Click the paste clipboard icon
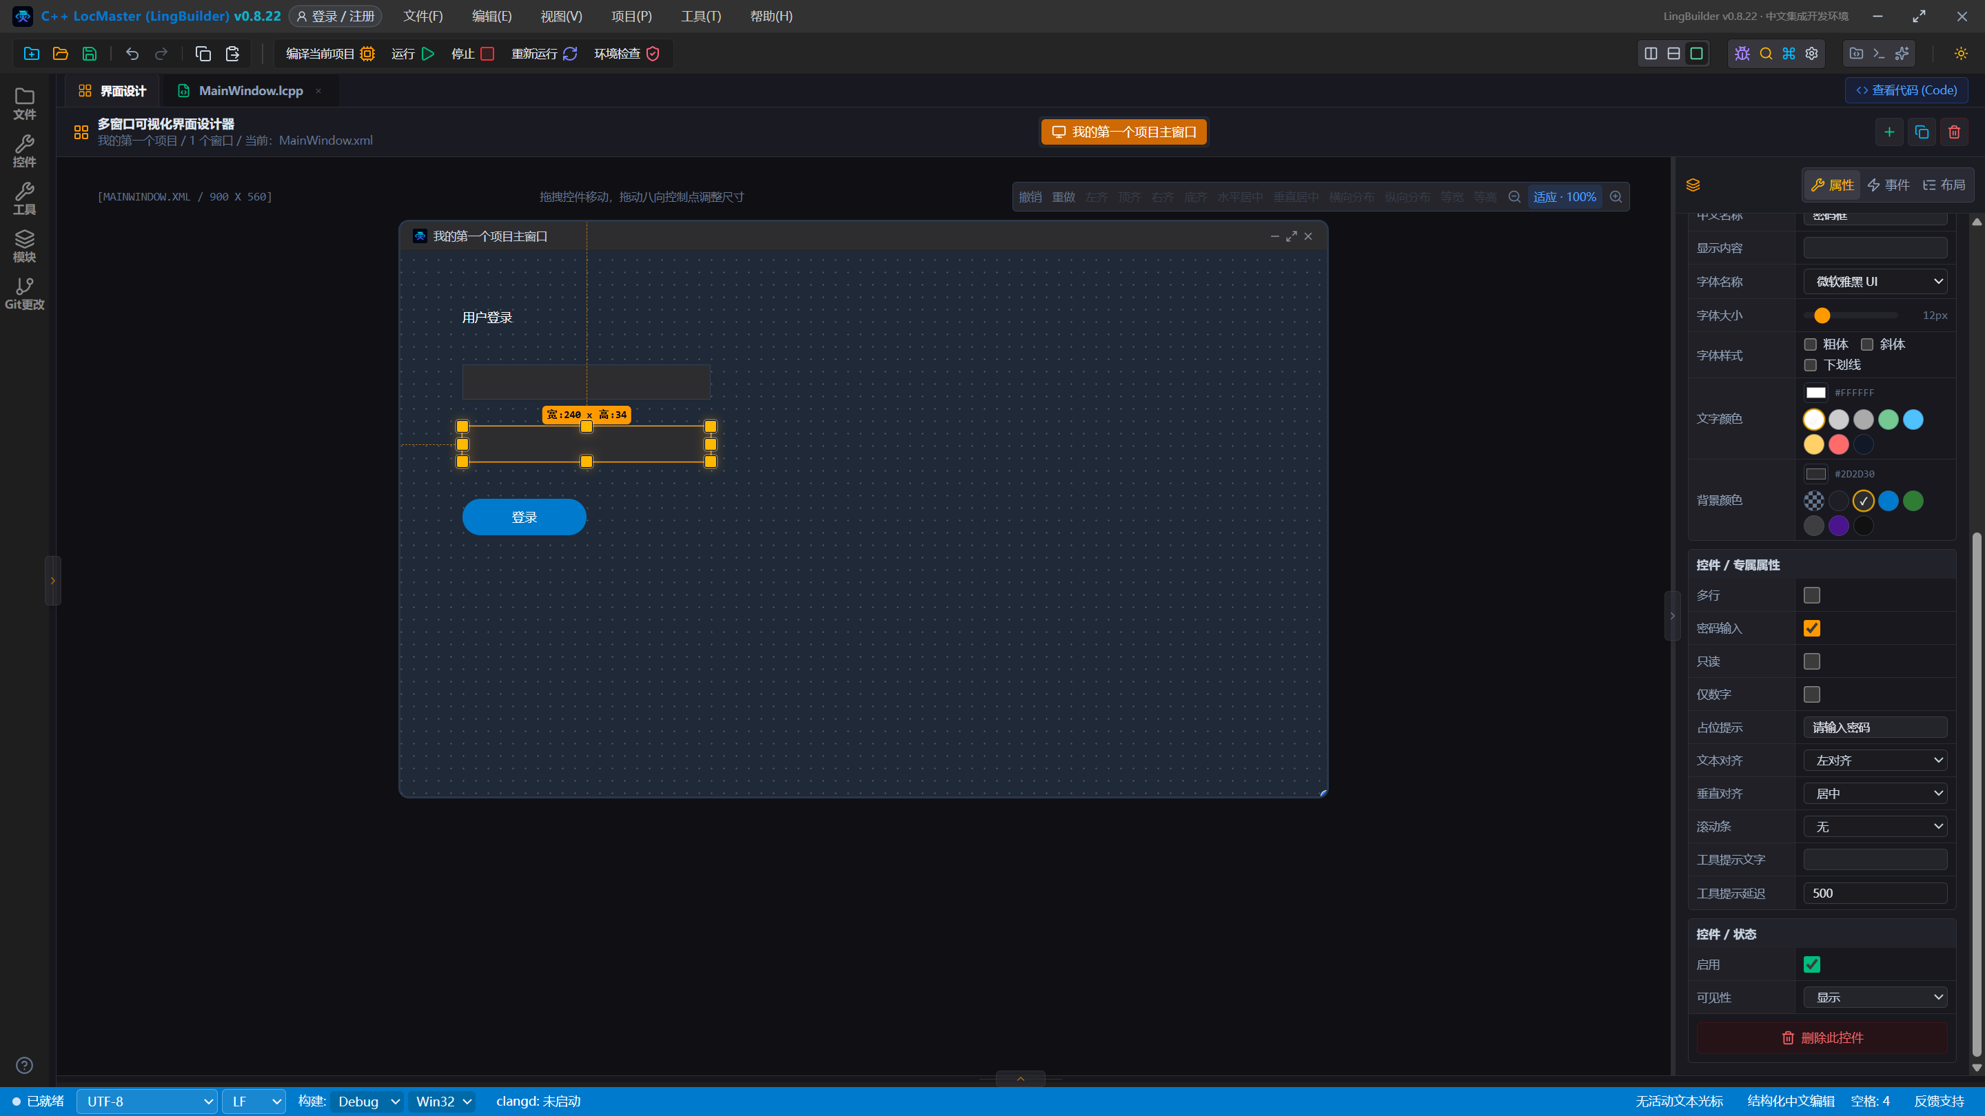 click(x=232, y=53)
